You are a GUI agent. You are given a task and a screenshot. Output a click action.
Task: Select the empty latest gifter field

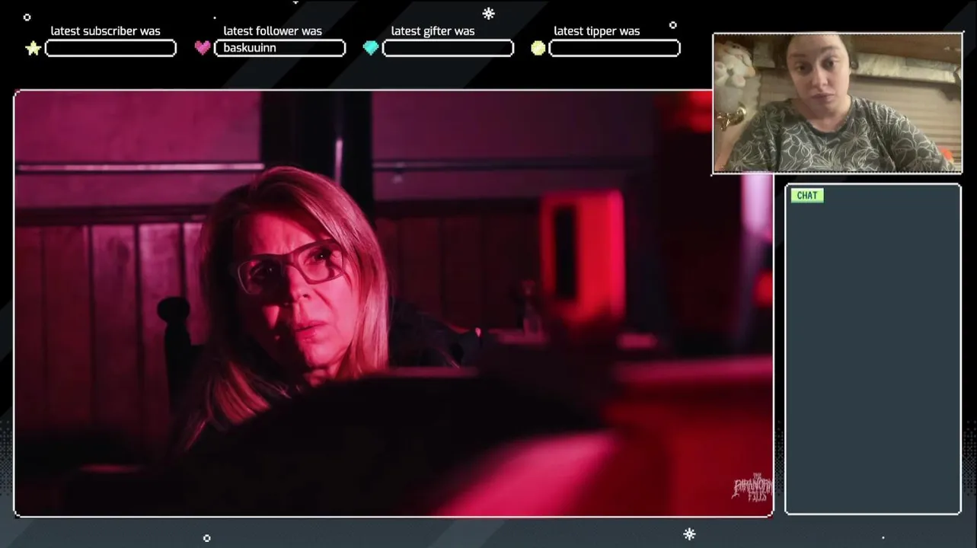click(448, 48)
